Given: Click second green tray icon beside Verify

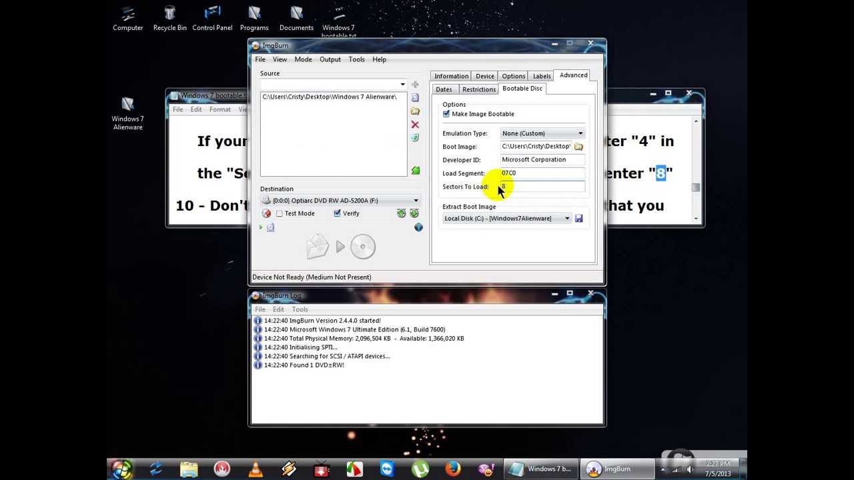Looking at the screenshot, I should coord(414,213).
